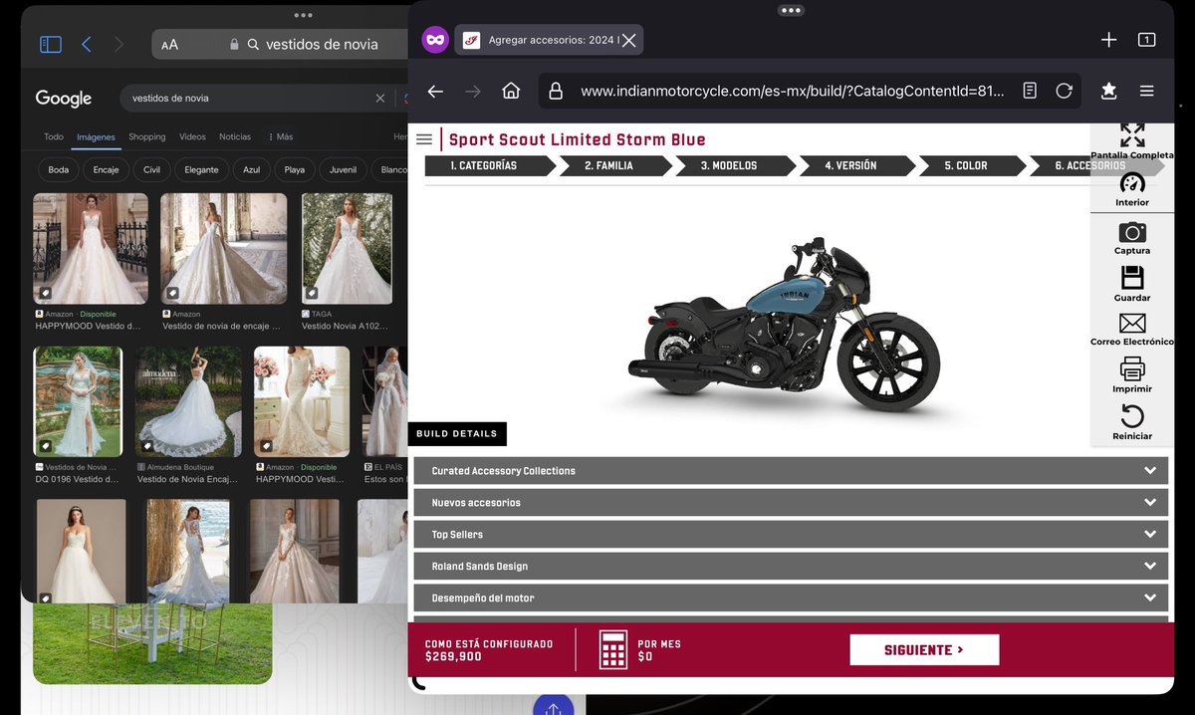Save the build with Guardar
Screen dimensions: 1195x715
(1132, 284)
